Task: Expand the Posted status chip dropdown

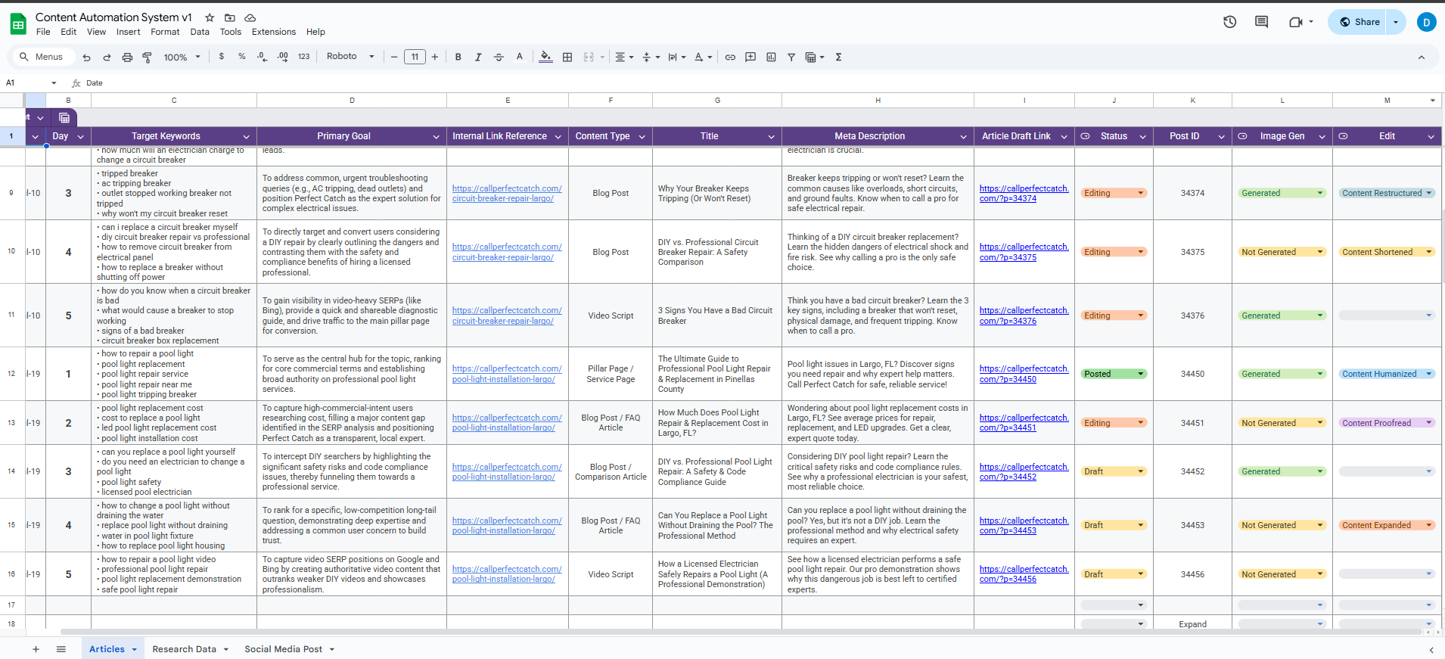Action: point(1141,374)
